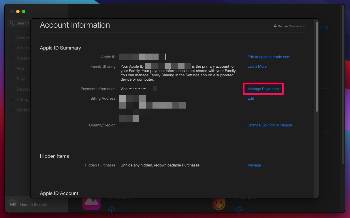The image size is (350, 218).
Task: Click the HR account avatar
Action: 13,204
